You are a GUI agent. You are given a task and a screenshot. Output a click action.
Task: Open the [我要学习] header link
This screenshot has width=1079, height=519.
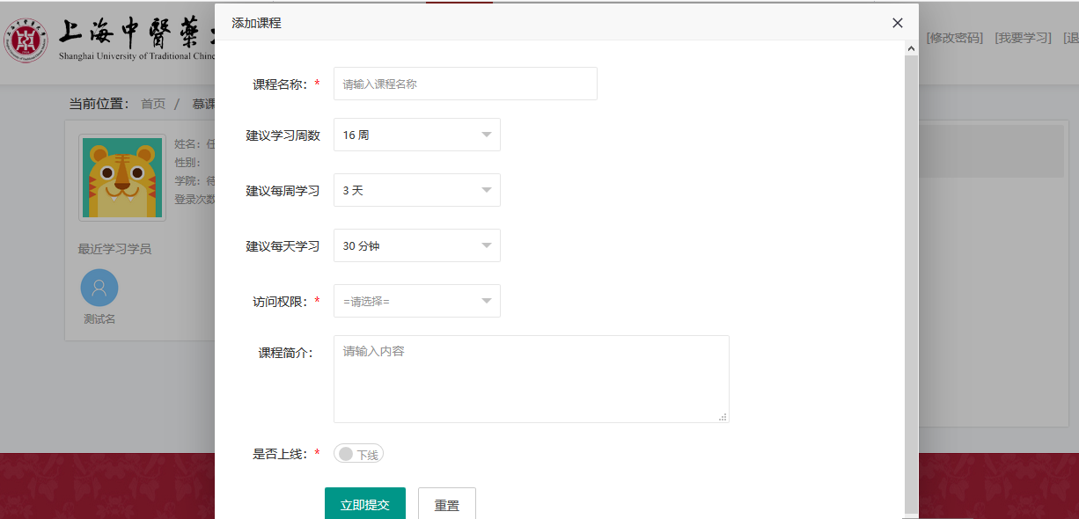pos(1023,38)
